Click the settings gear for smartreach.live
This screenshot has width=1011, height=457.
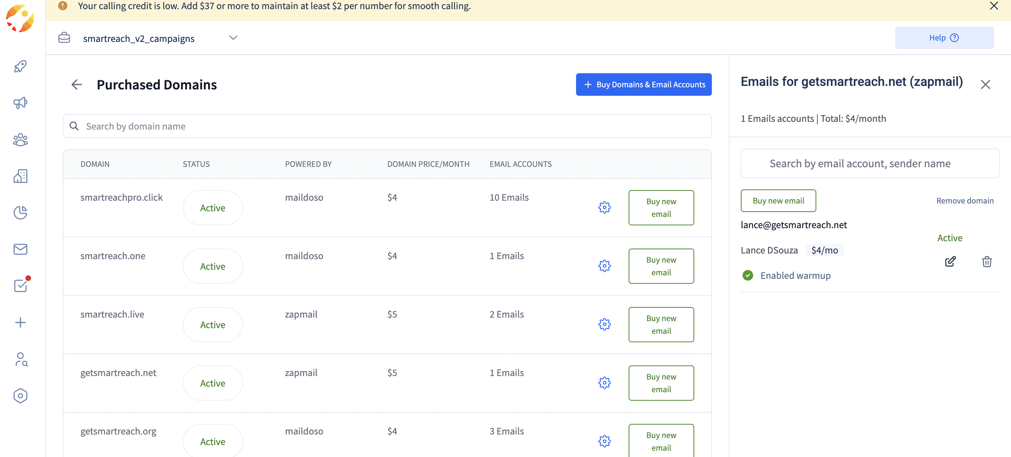[x=604, y=324]
